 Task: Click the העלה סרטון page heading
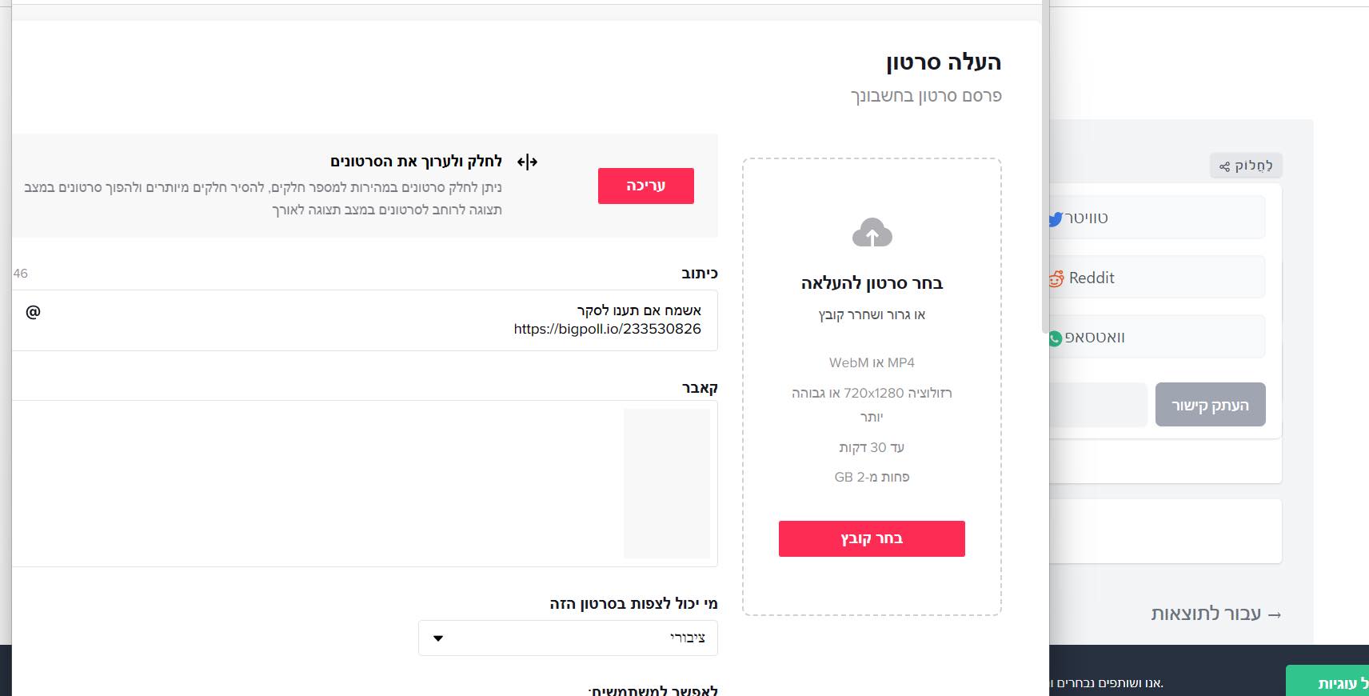pos(943,62)
